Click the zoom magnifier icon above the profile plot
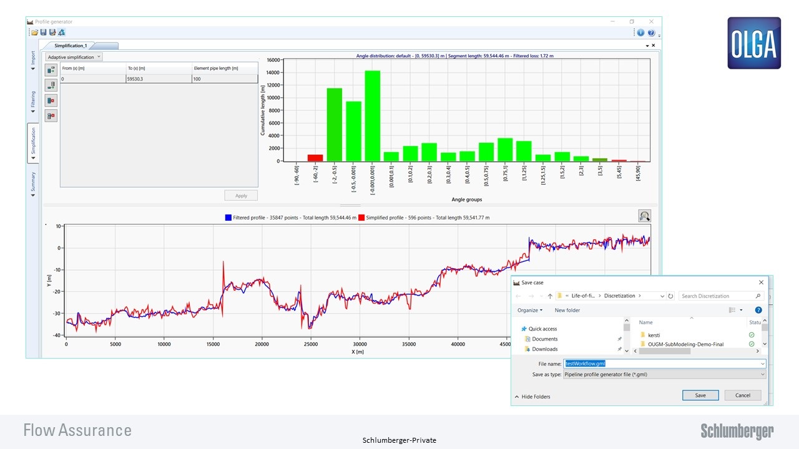Viewport: 799px width, 449px height. click(x=644, y=216)
